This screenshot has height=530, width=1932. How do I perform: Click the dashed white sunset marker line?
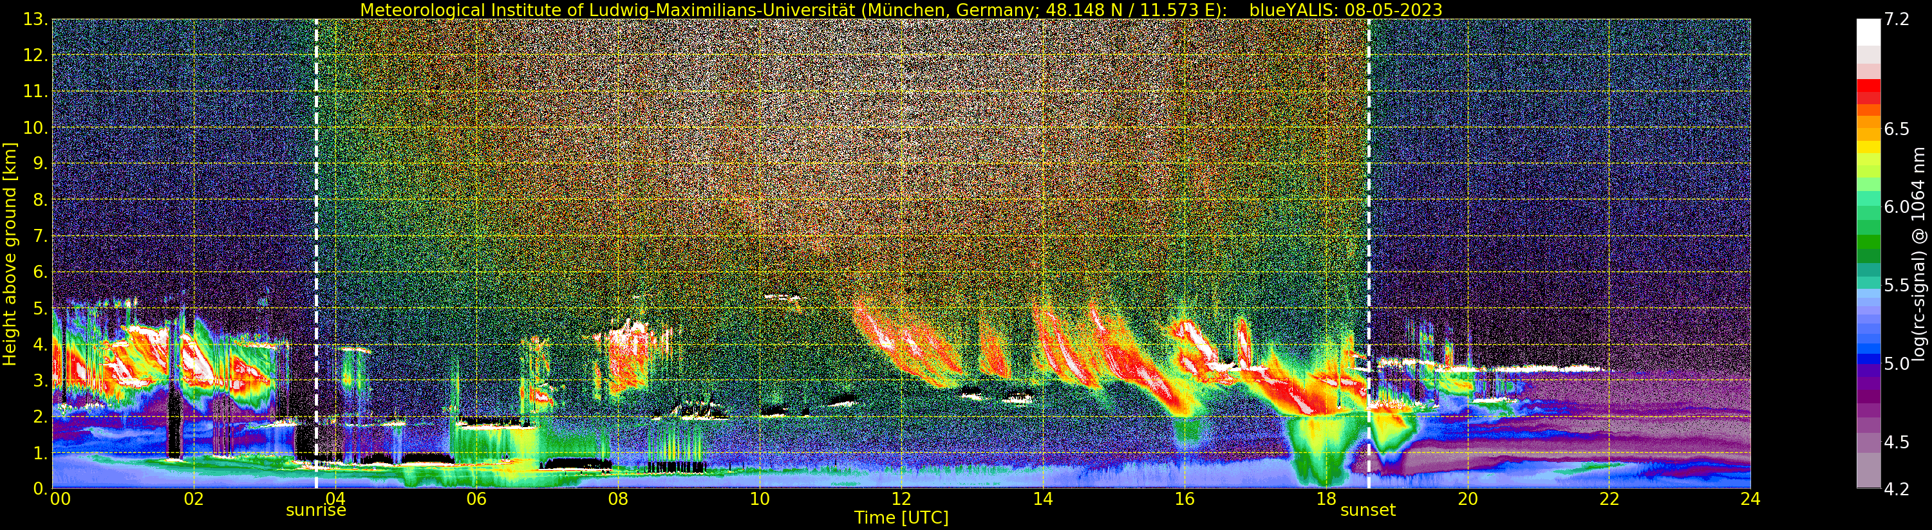point(1369,254)
